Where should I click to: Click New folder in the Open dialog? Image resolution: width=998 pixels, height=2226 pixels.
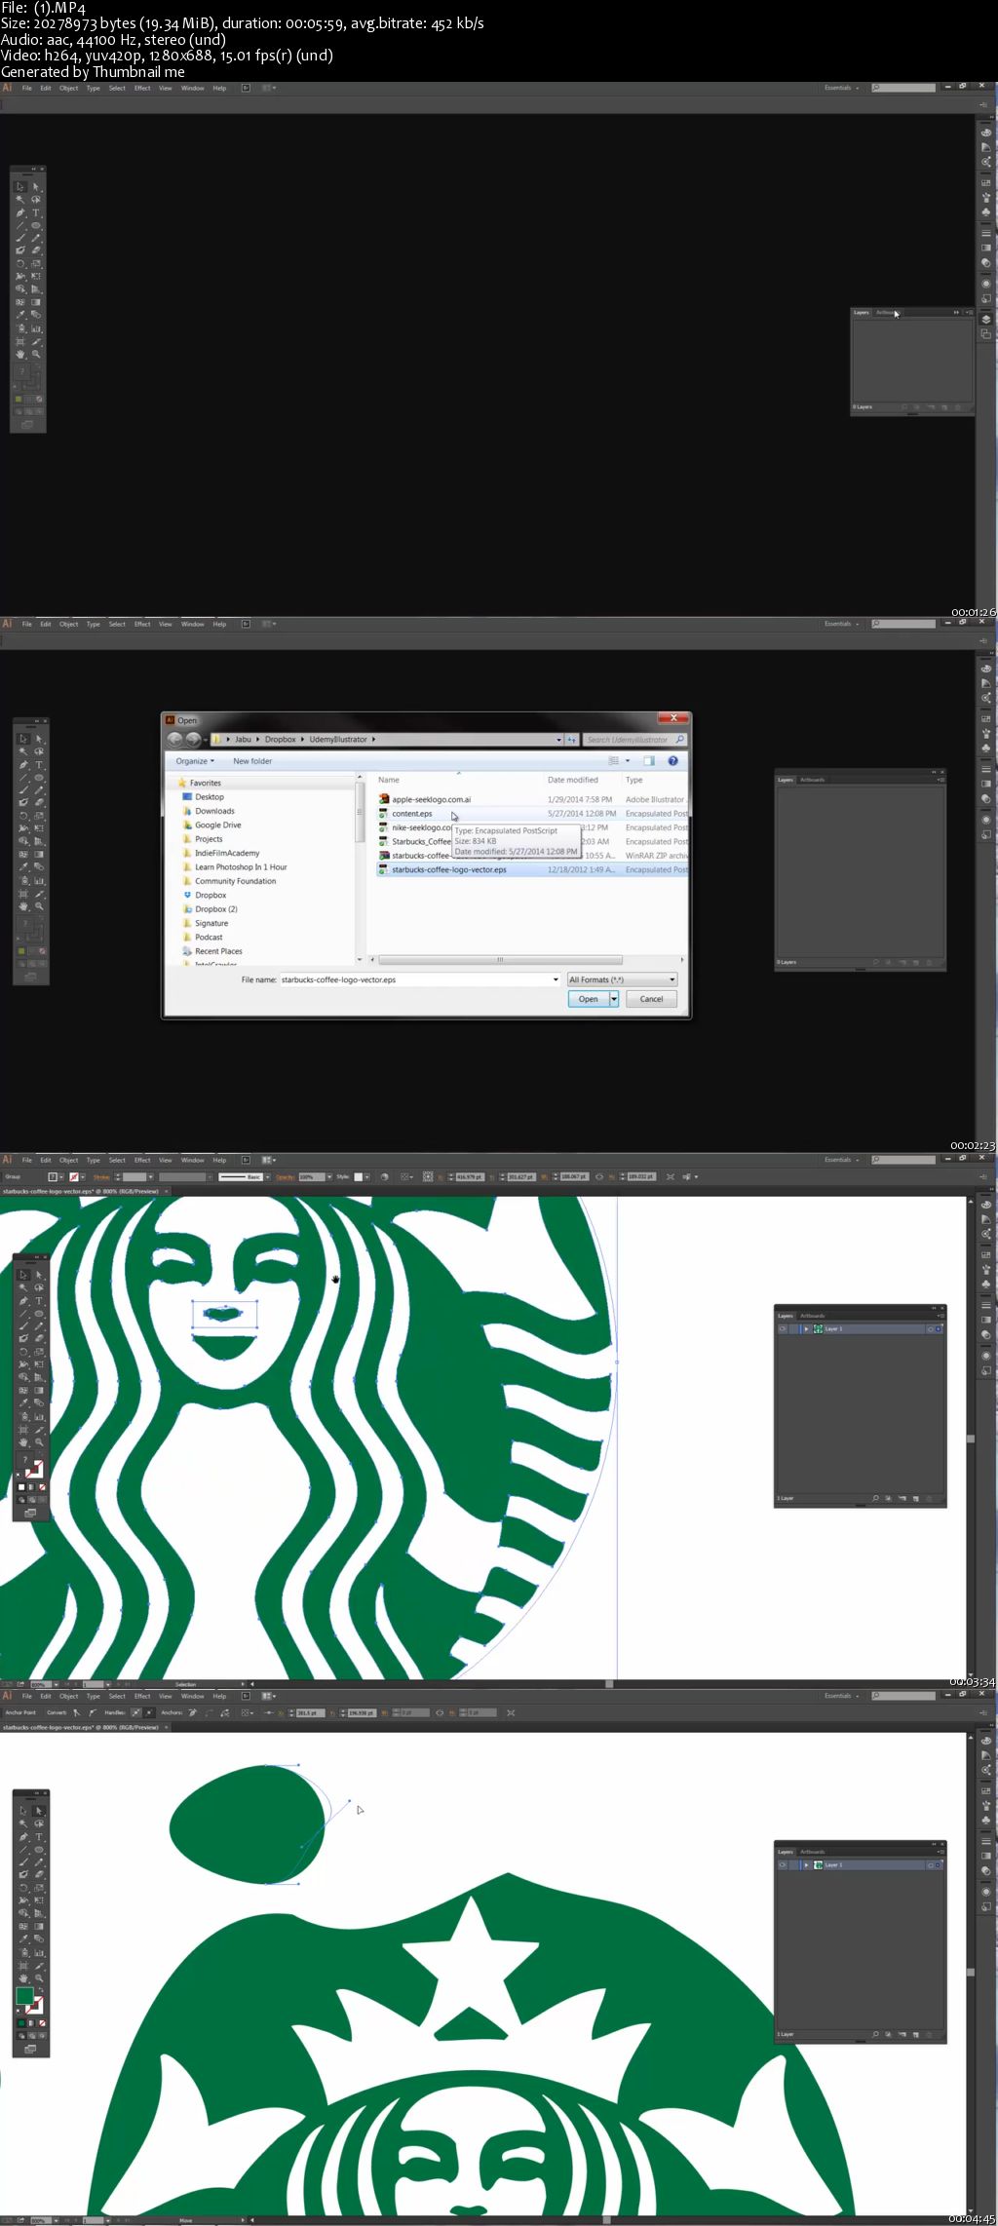252,761
